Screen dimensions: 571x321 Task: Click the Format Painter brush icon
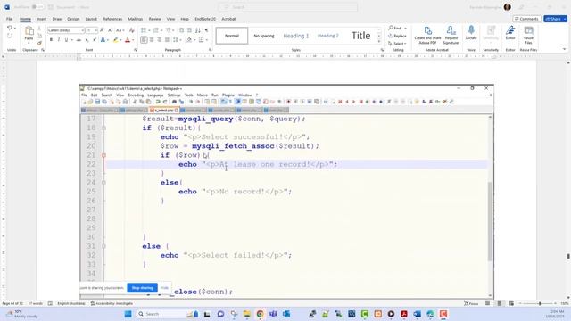coord(39,43)
